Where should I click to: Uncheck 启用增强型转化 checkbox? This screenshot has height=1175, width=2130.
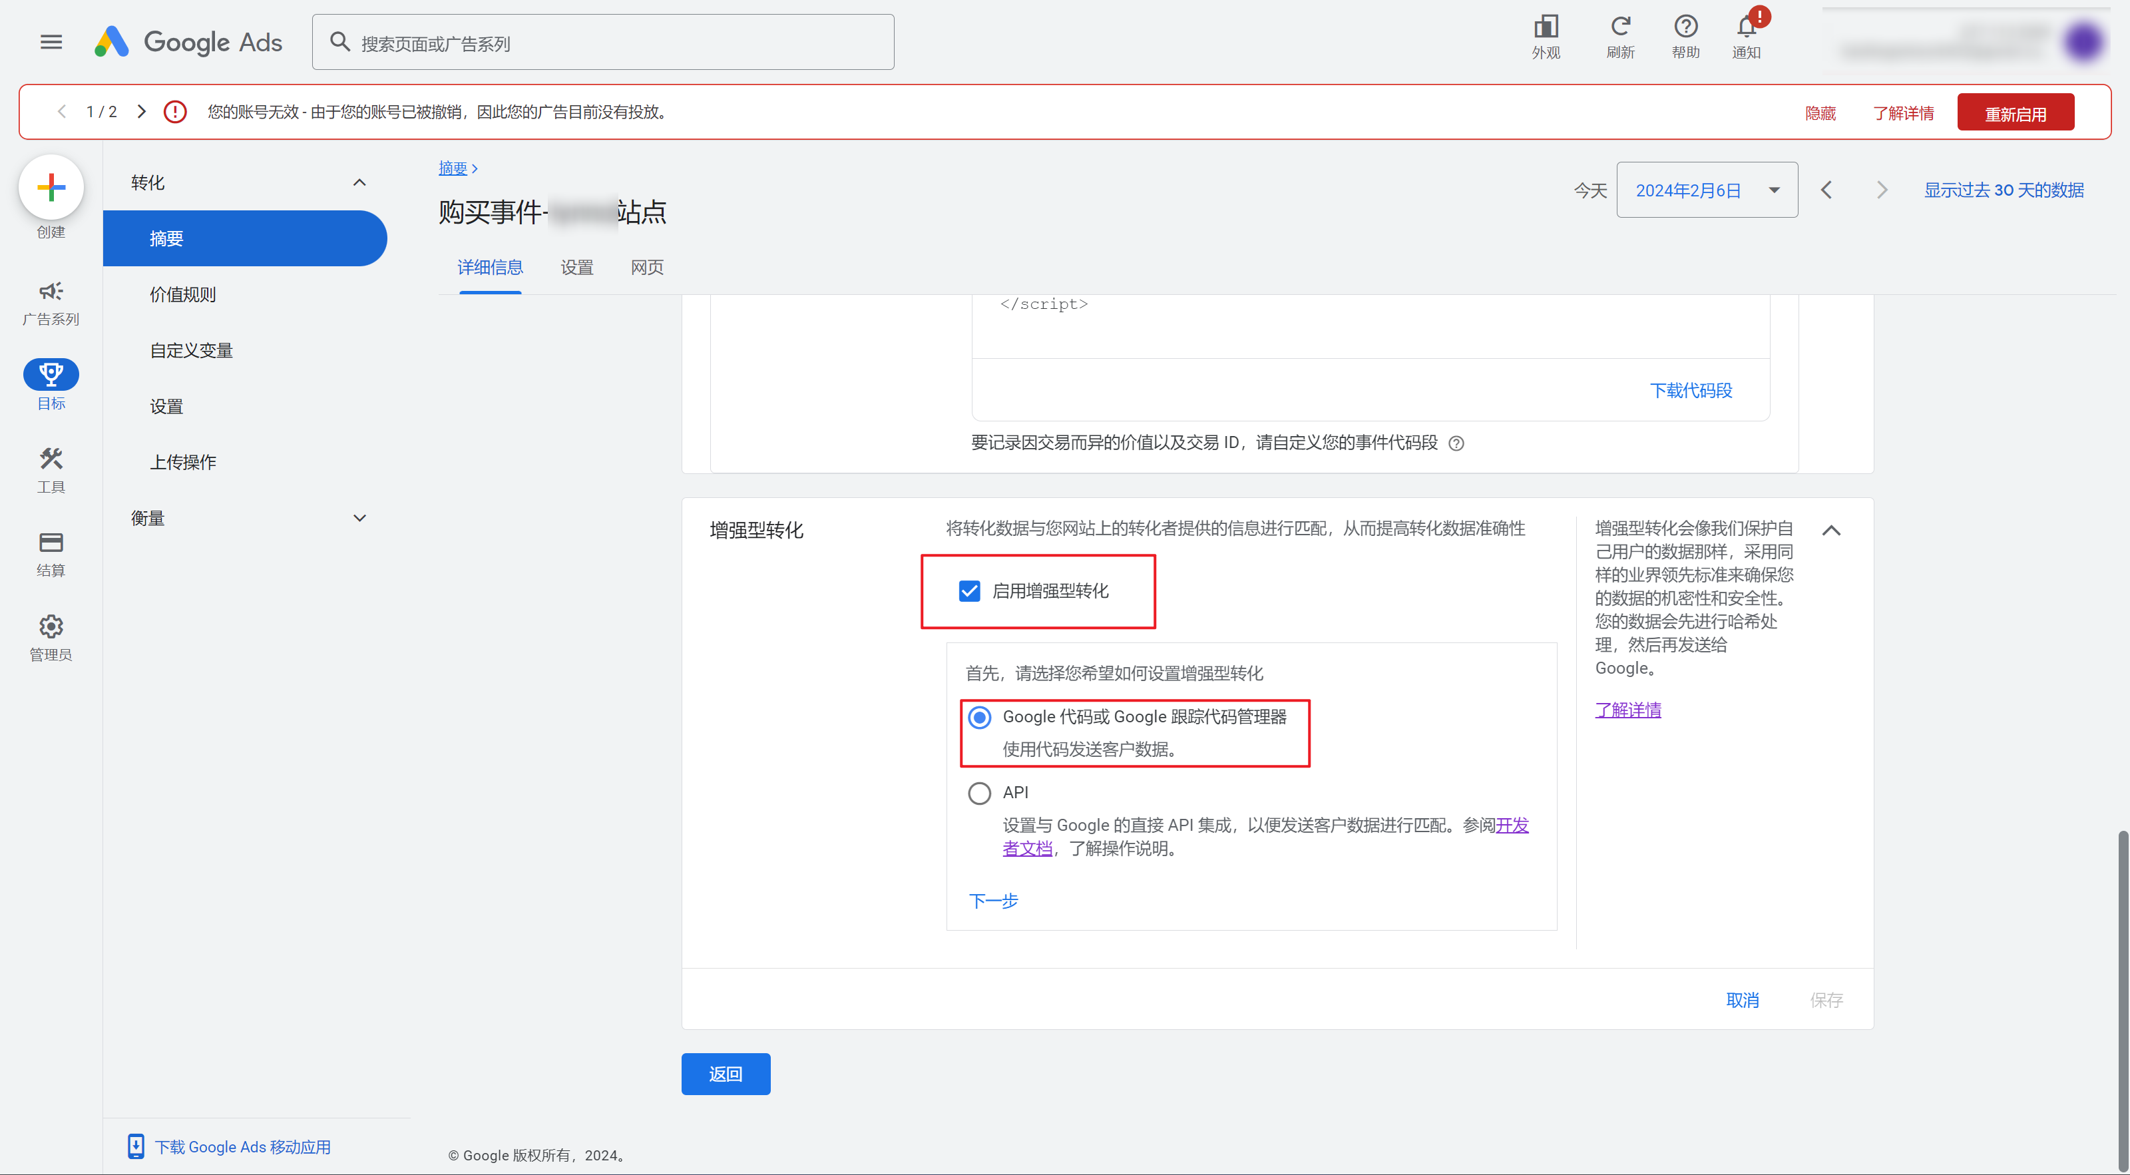tap(969, 591)
